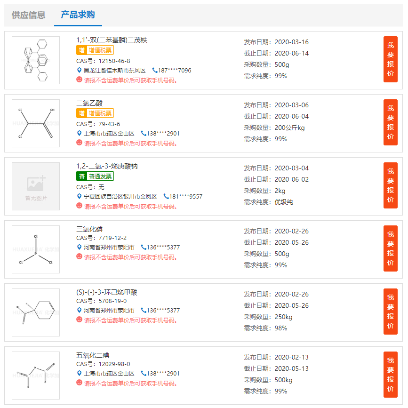Click the 1,2-二氯-3-烯庚酸钠 title link
This screenshot has height=408, width=408.
pyautogui.click(x=107, y=166)
